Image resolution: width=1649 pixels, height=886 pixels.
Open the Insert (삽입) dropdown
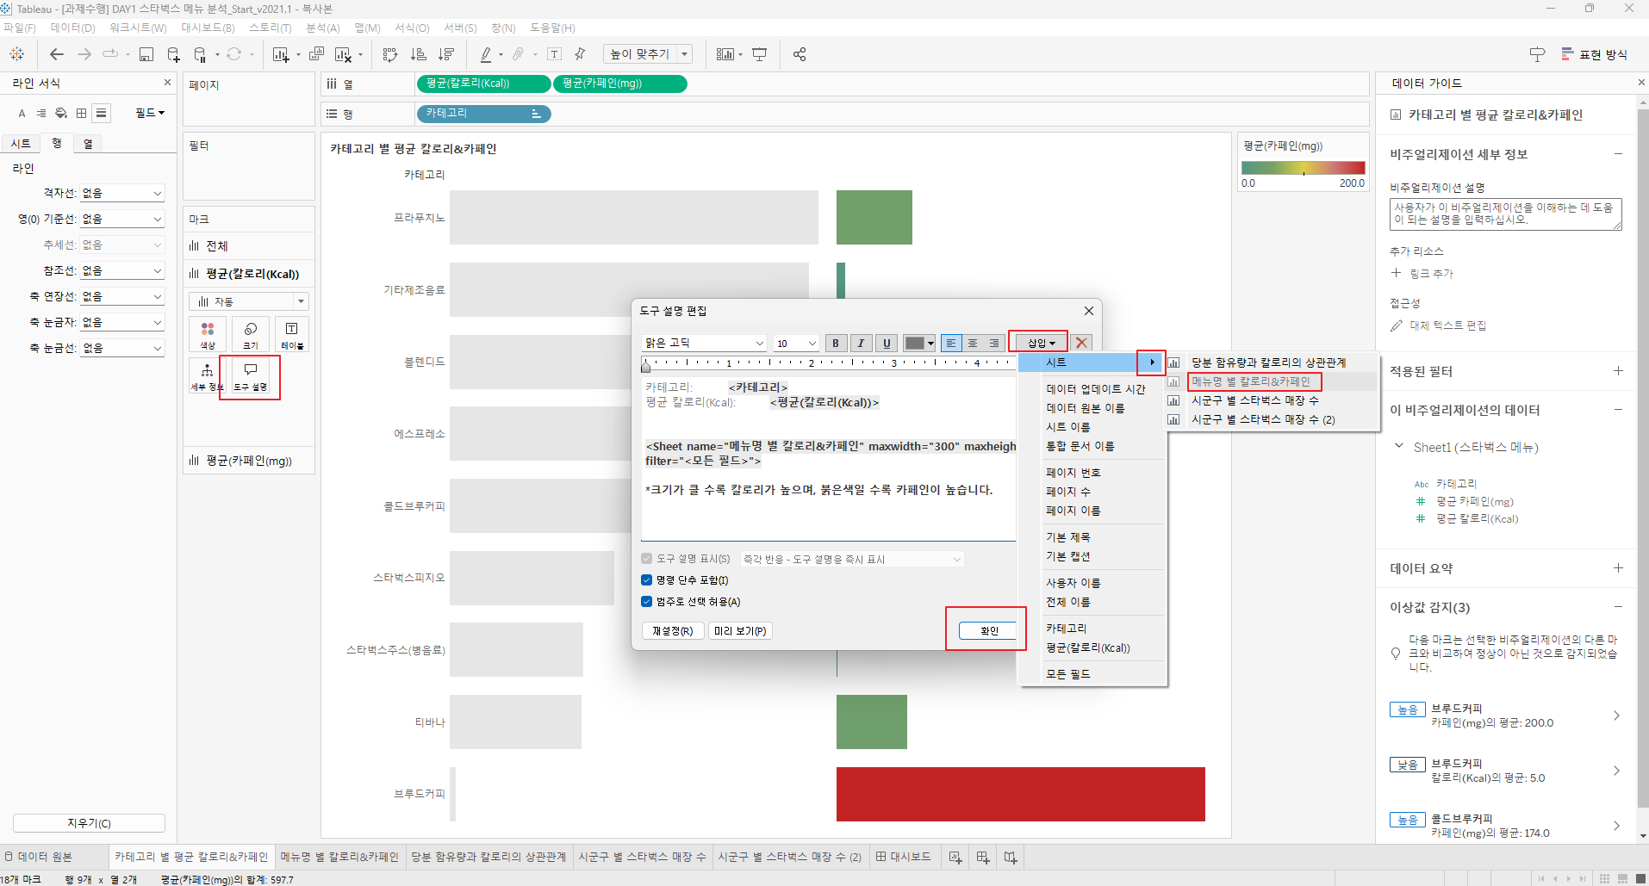1042,343
